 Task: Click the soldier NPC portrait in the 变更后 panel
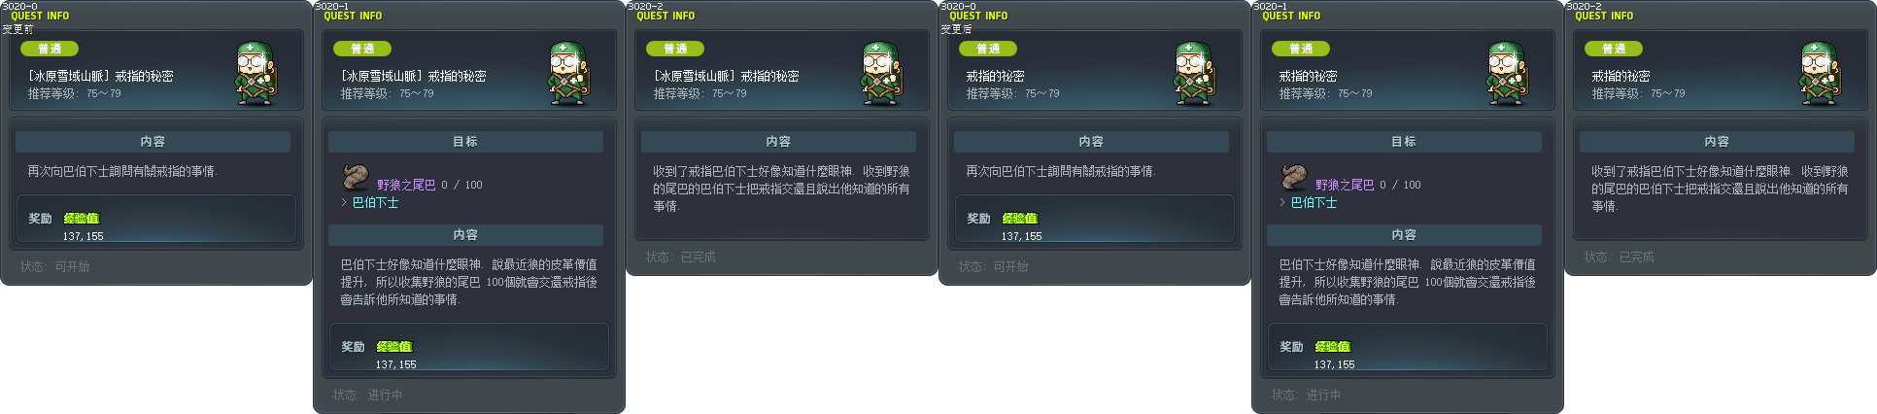click(1195, 74)
